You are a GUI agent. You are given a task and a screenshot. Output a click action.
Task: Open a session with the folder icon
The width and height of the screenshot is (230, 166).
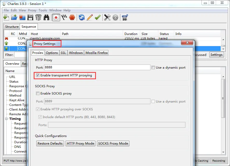(x=14, y=17)
